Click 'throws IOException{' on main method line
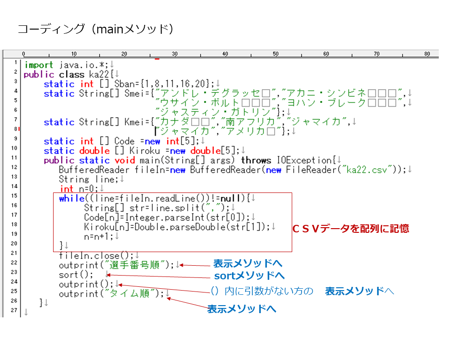This screenshot has width=451, height=338. [288, 160]
